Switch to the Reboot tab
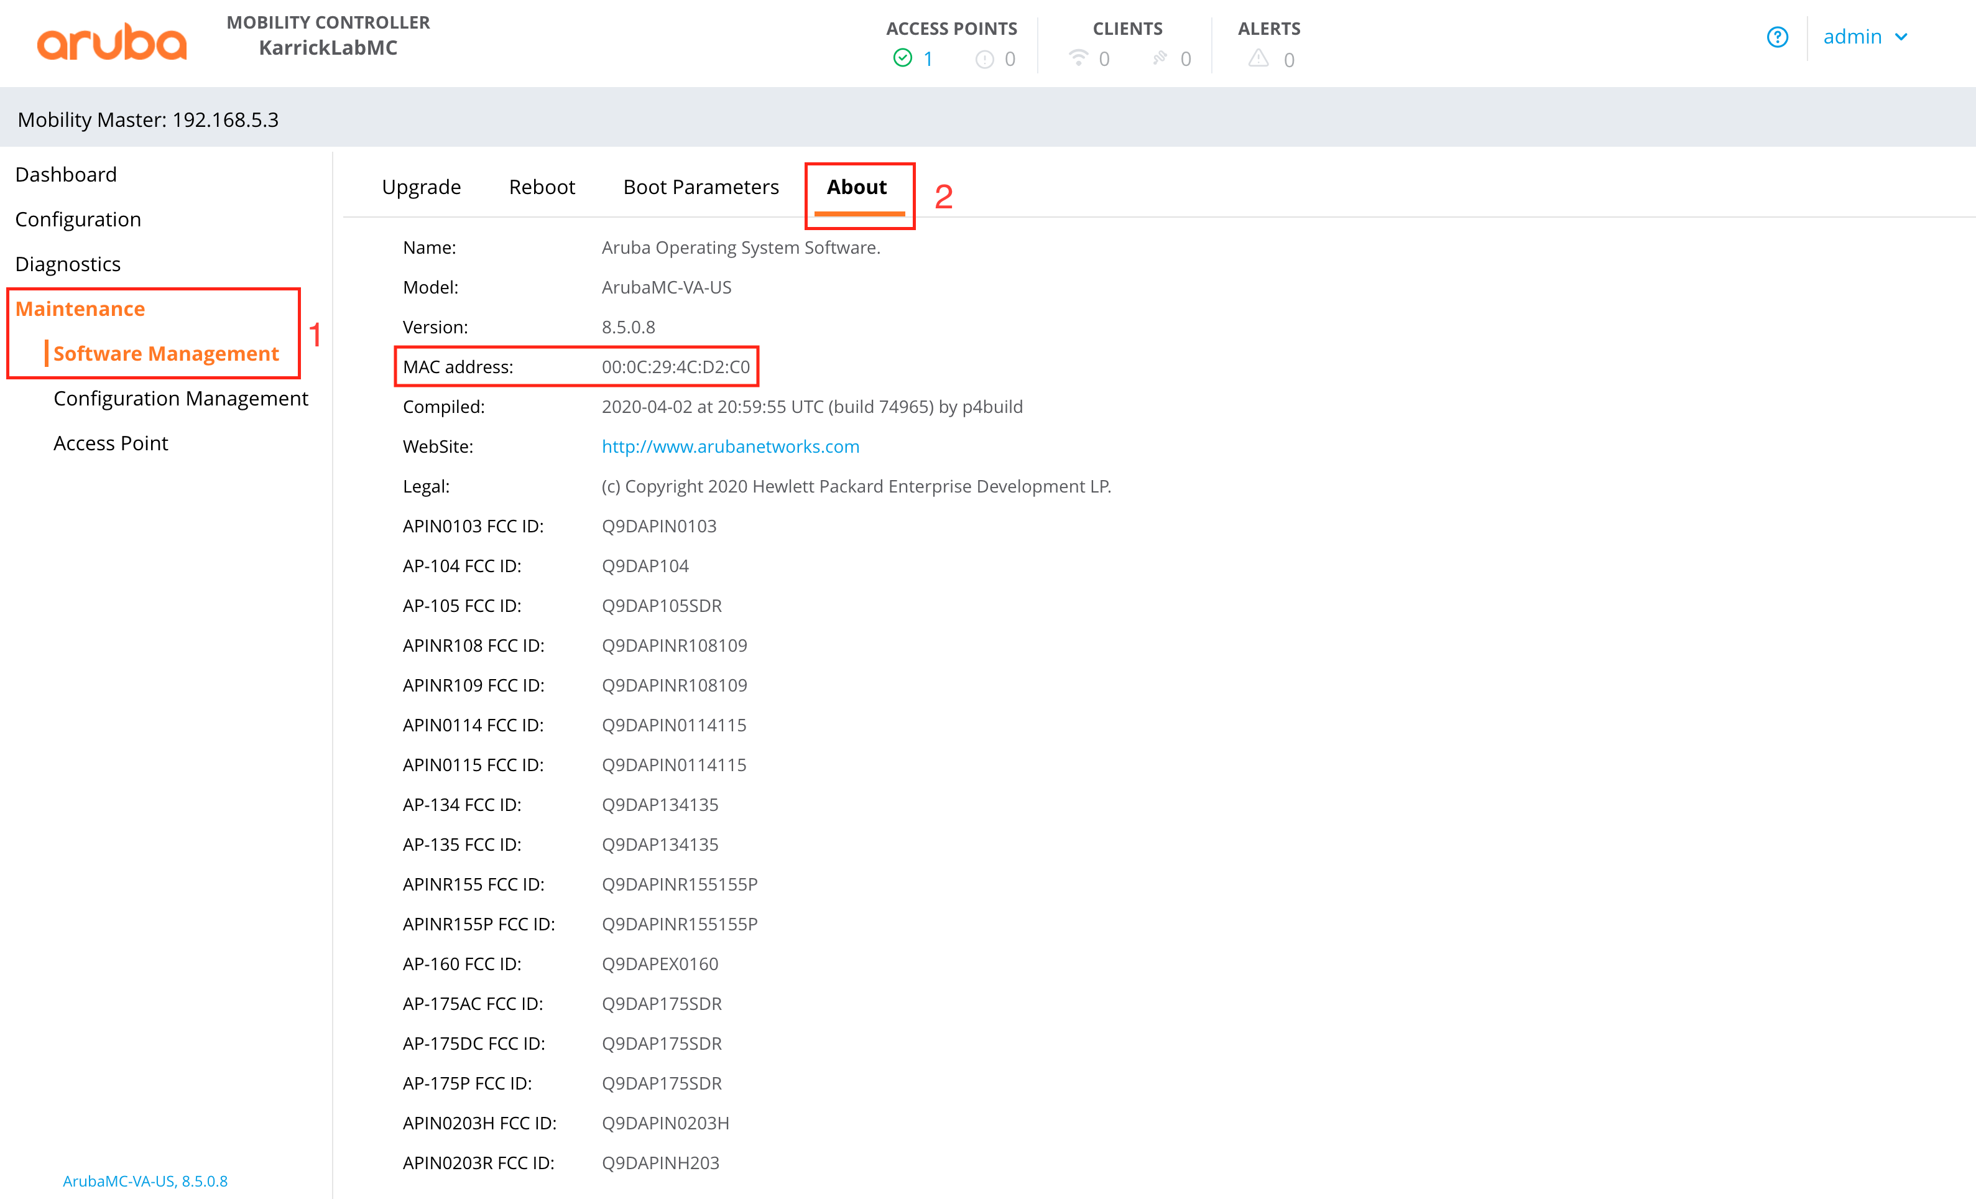The width and height of the screenshot is (1976, 1199). click(542, 187)
